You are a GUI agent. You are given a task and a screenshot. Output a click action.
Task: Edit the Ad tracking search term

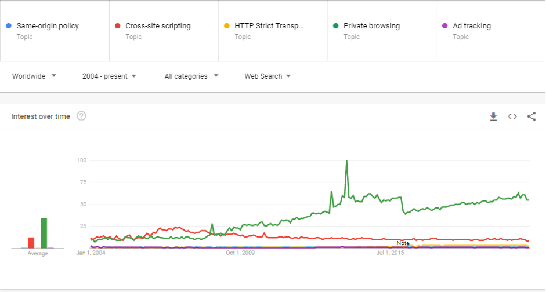471,26
